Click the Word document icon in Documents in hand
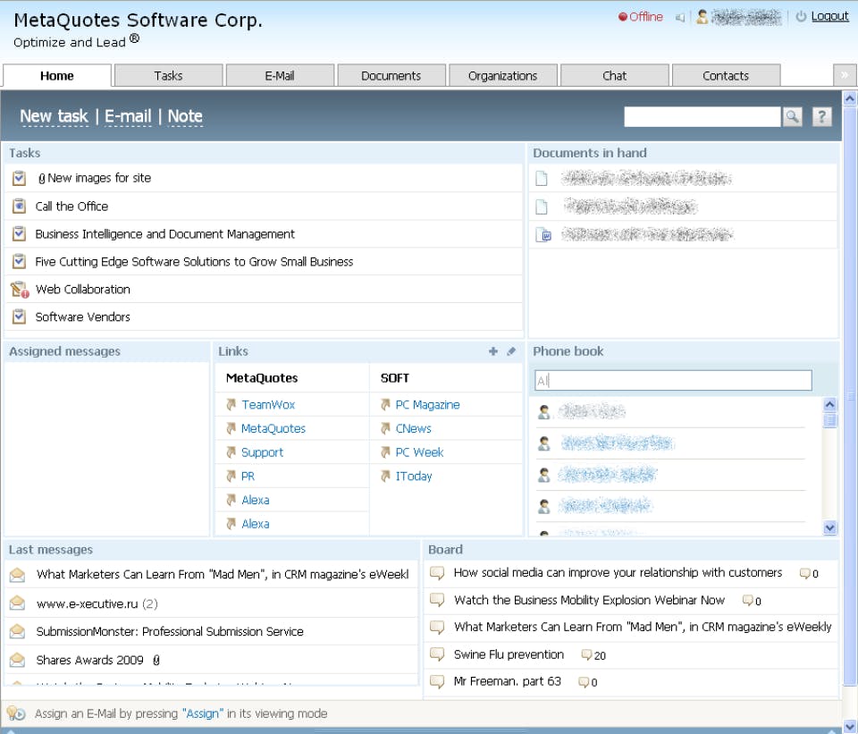The height and width of the screenshot is (734, 858). pyautogui.click(x=543, y=235)
